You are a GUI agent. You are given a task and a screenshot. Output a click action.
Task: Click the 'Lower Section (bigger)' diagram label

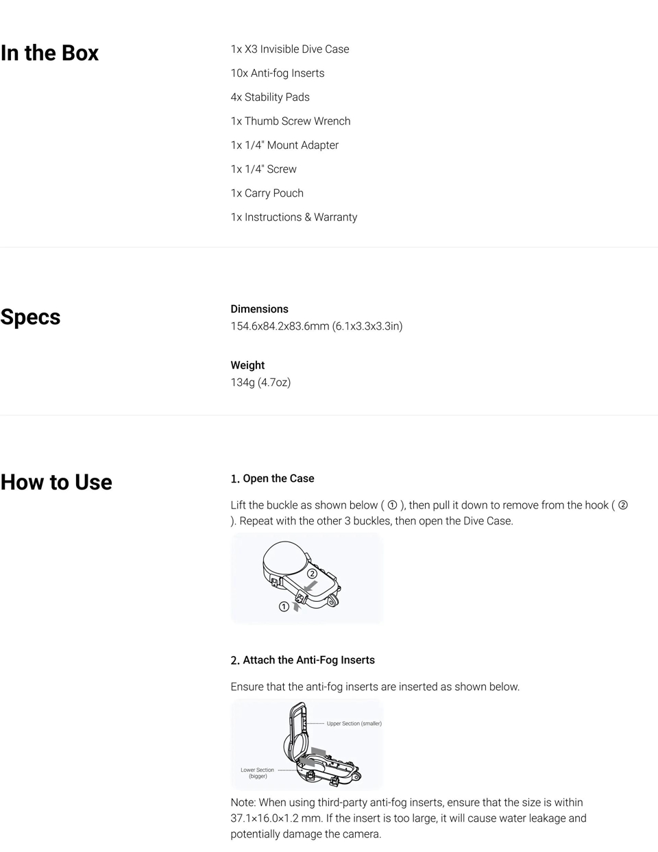point(257,772)
